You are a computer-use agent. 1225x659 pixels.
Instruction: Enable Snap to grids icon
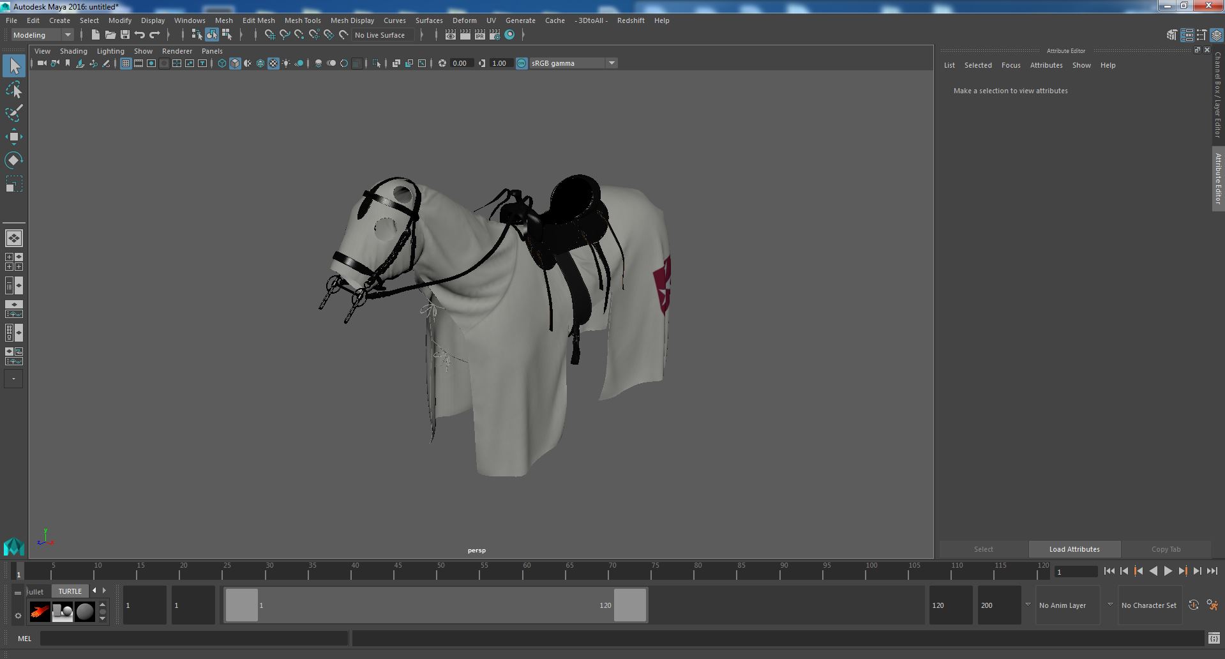click(269, 35)
